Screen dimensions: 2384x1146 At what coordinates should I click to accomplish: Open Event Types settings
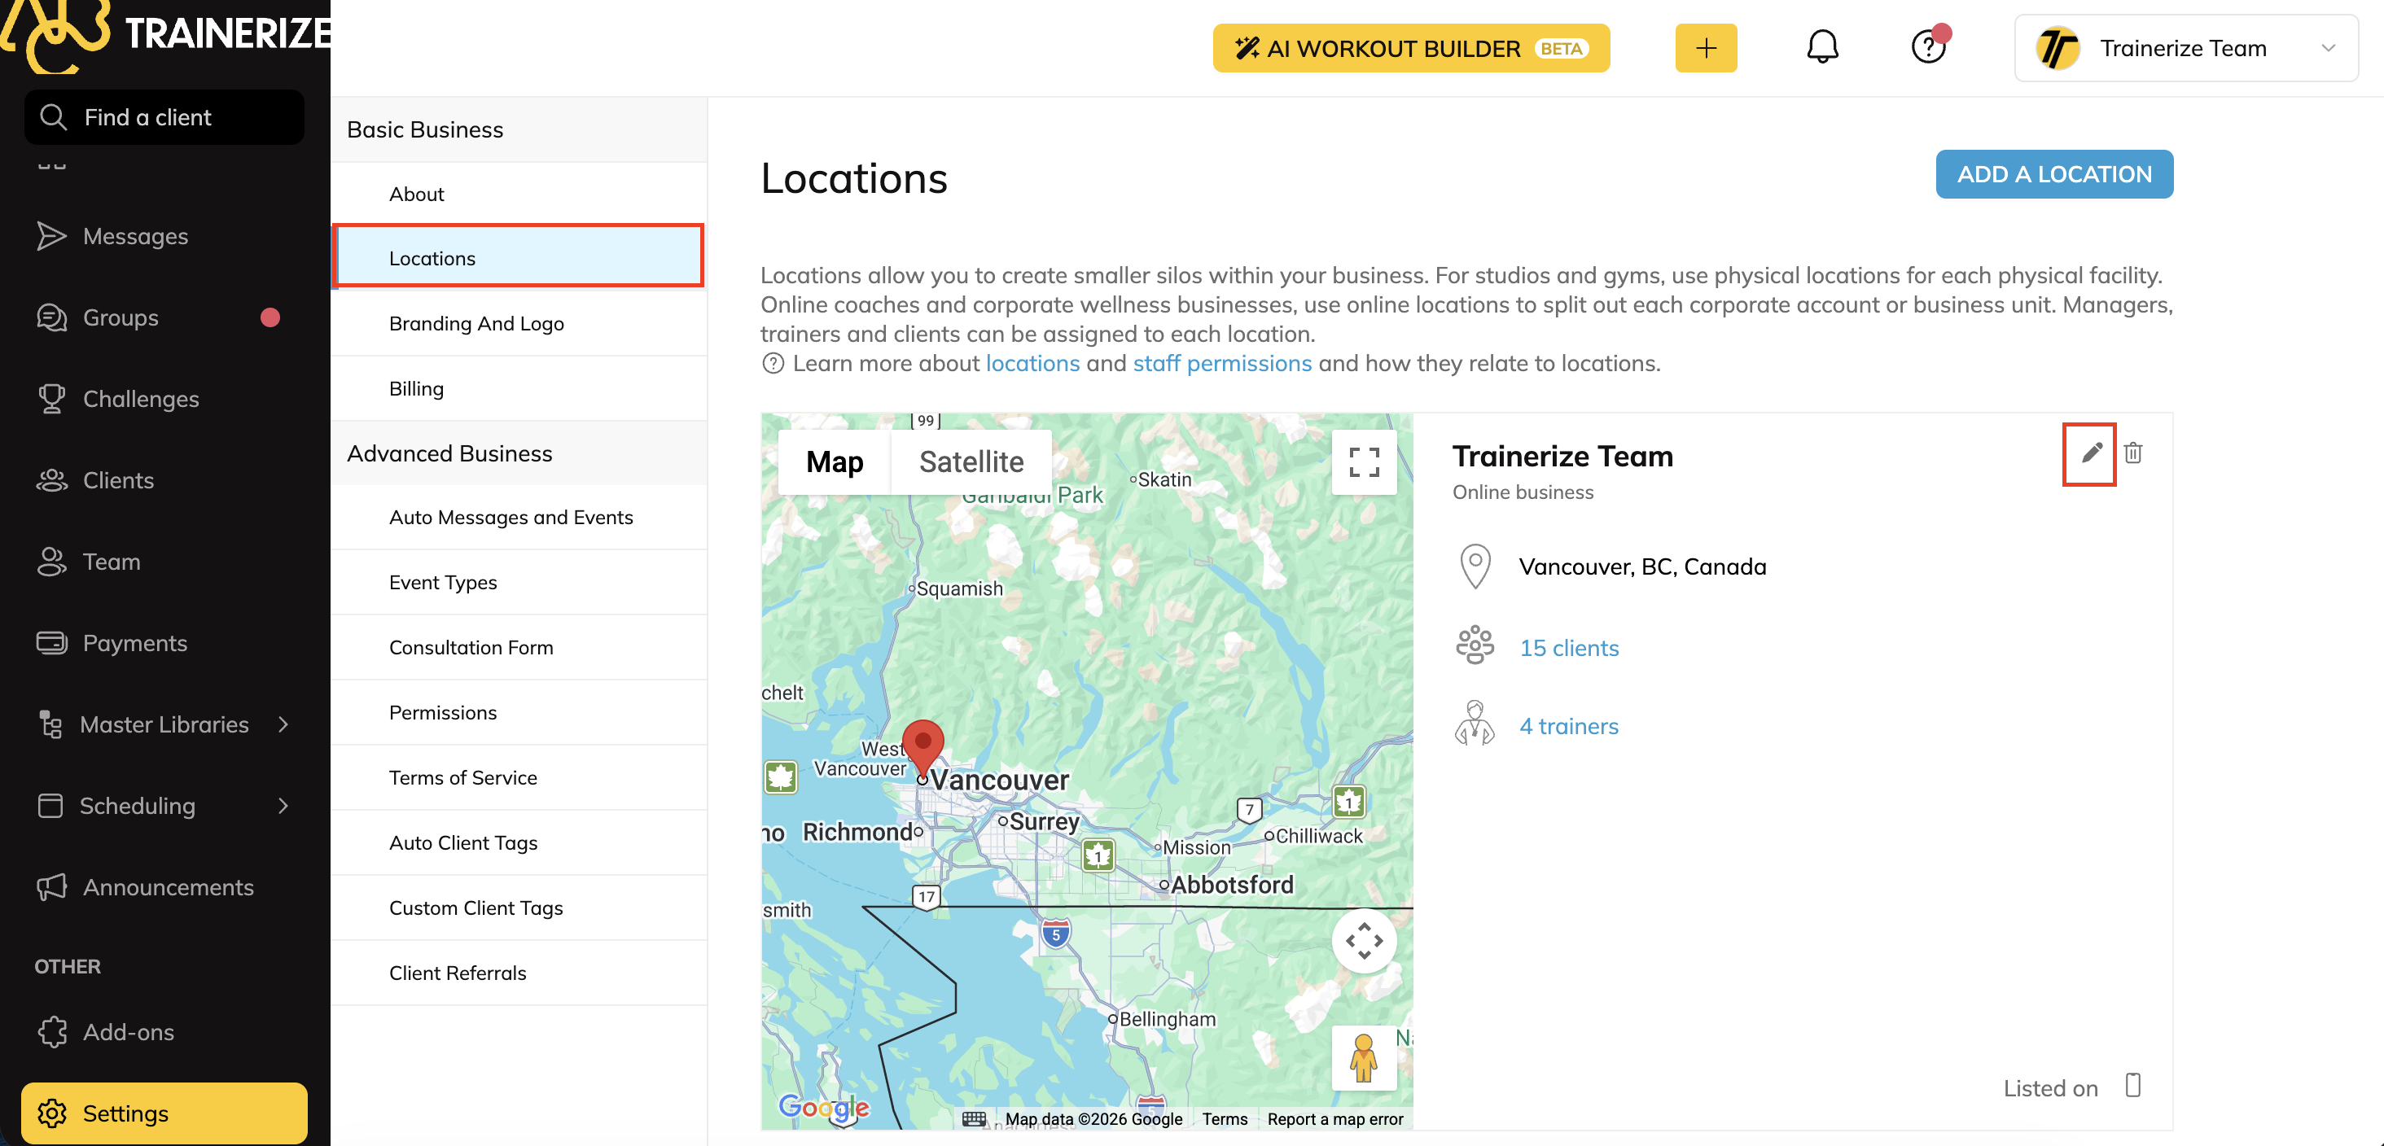[519, 583]
